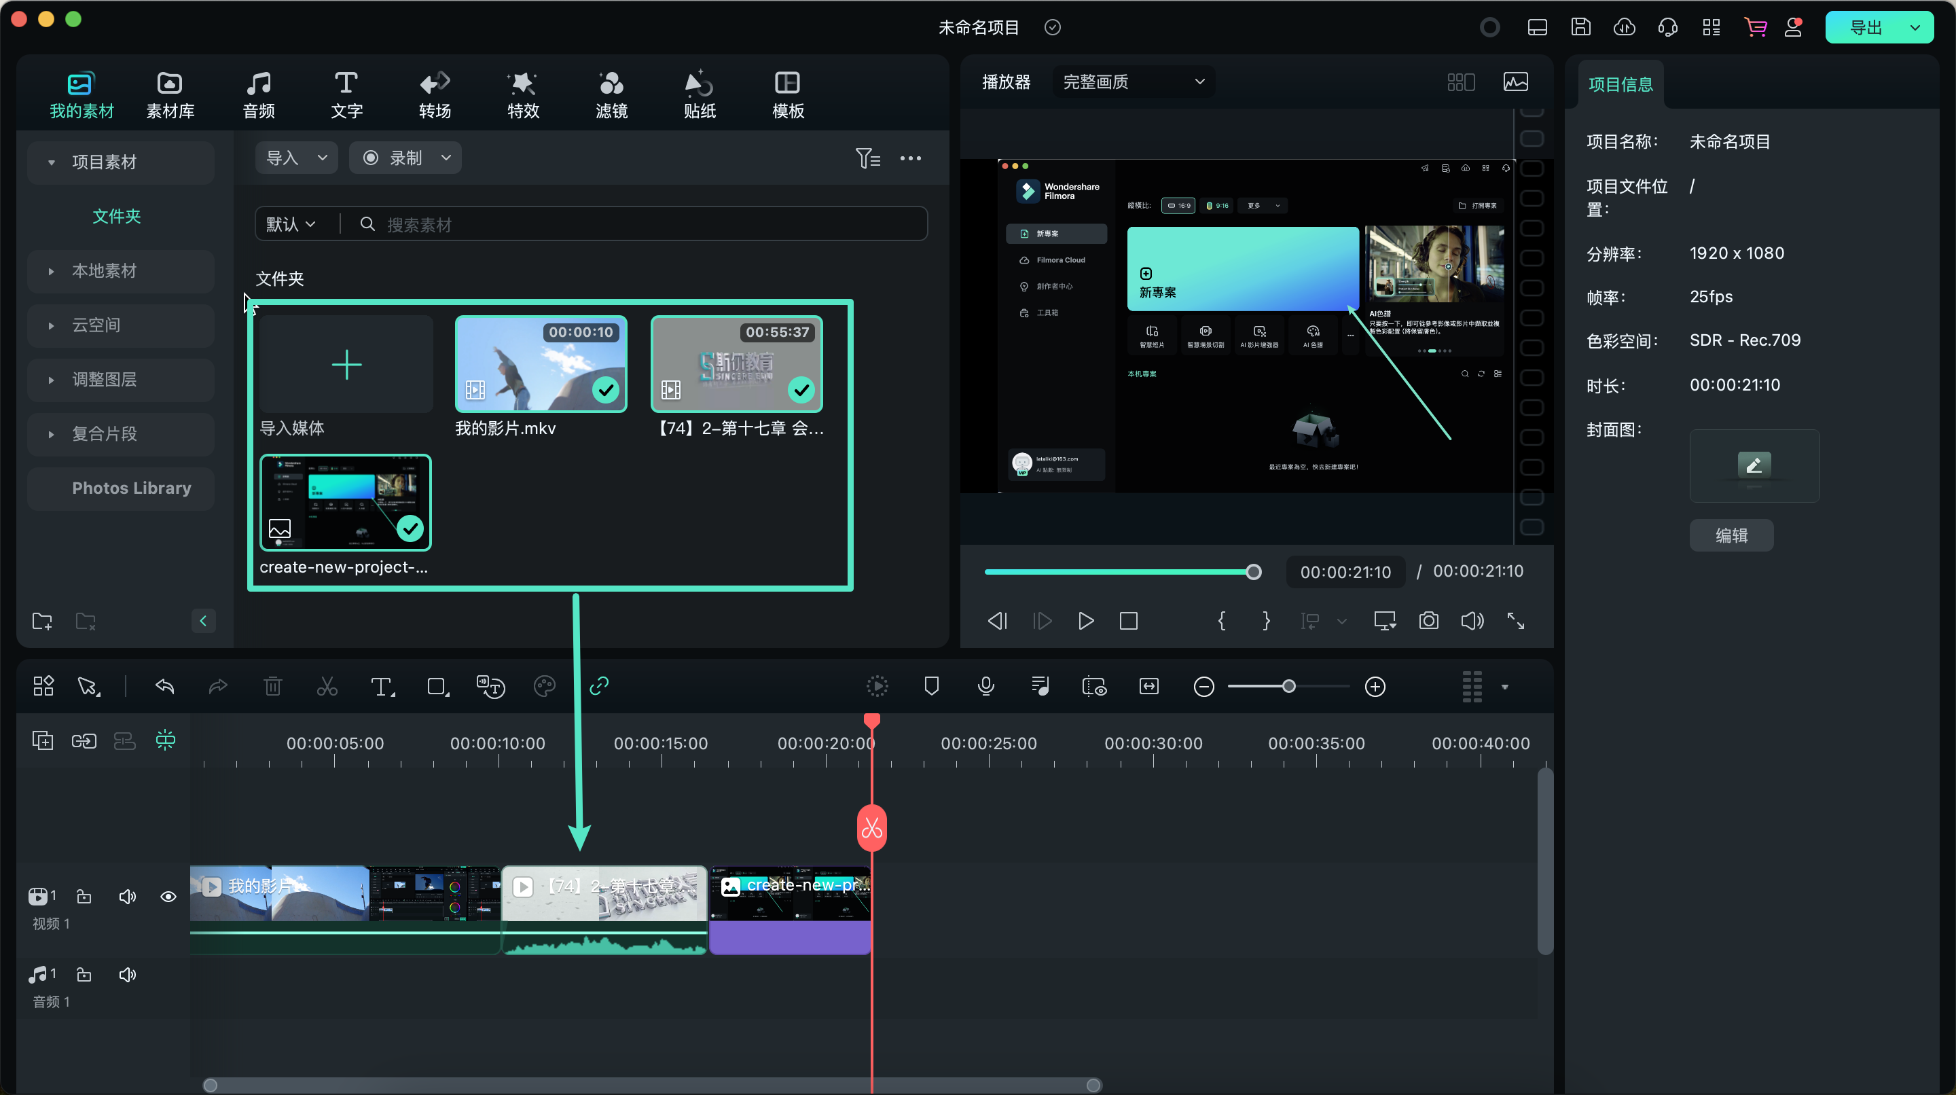
Task: Lock the video track 1
Action: pos(84,897)
